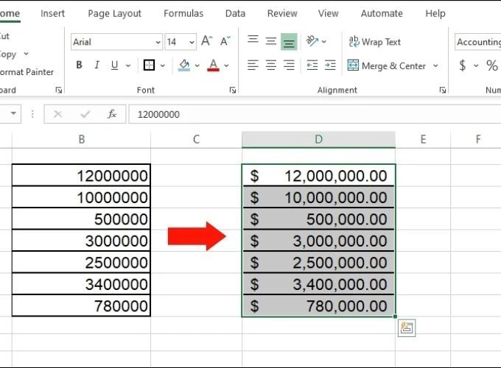Open View ribbon tab
This screenshot has width=501, height=368.
pyautogui.click(x=328, y=13)
